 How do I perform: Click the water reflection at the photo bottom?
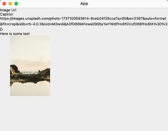point(30,90)
